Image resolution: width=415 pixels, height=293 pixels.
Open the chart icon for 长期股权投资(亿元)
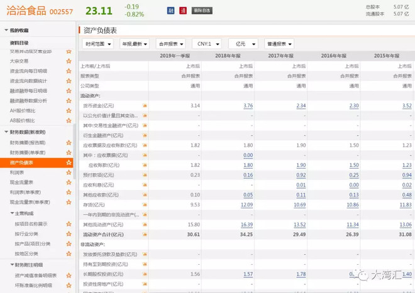pos(145,274)
